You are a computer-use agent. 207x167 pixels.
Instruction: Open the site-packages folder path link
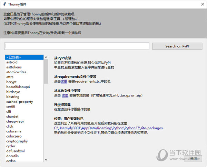[x=108, y=128]
